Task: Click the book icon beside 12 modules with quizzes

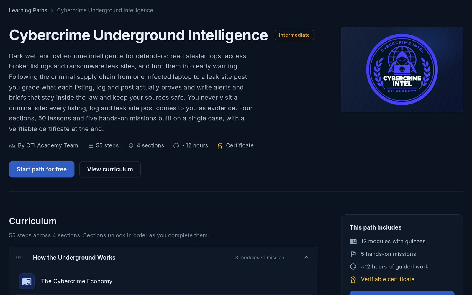Action: click(x=353, y=242)
